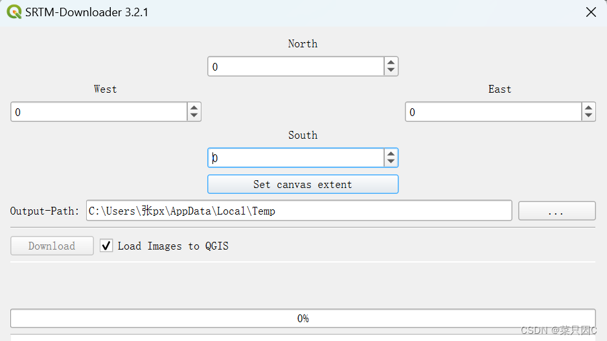Screen dimensions: 607x341
Task: Open the output folder browse button
Action: point(556,211)
